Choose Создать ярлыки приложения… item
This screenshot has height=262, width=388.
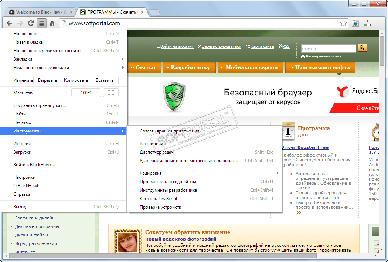click(204, 131)
